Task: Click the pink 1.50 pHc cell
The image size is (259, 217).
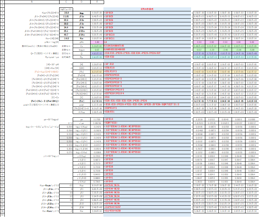Action: pyautogui.click(x=199, y=42)
